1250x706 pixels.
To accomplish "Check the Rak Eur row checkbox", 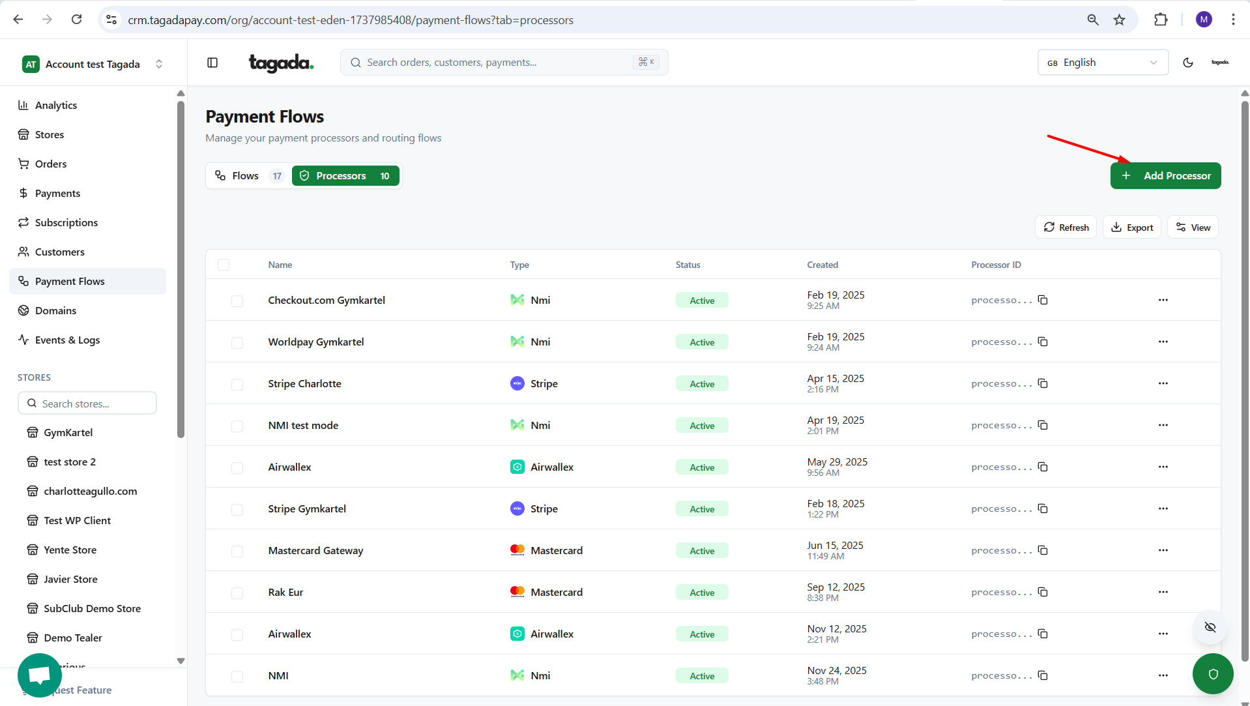I will coord(237,593).
